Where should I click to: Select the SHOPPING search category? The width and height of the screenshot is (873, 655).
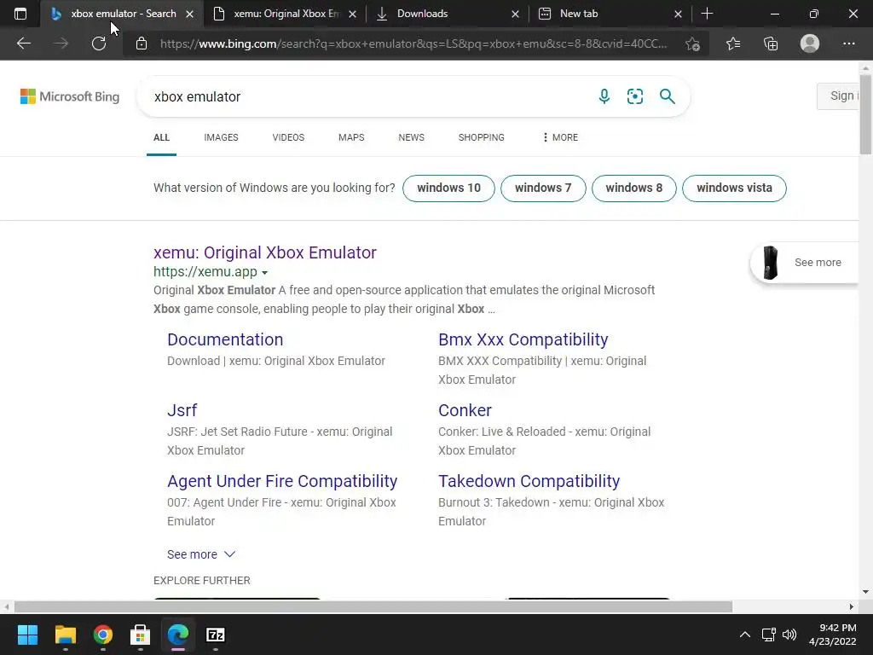[x=481, y=137]
